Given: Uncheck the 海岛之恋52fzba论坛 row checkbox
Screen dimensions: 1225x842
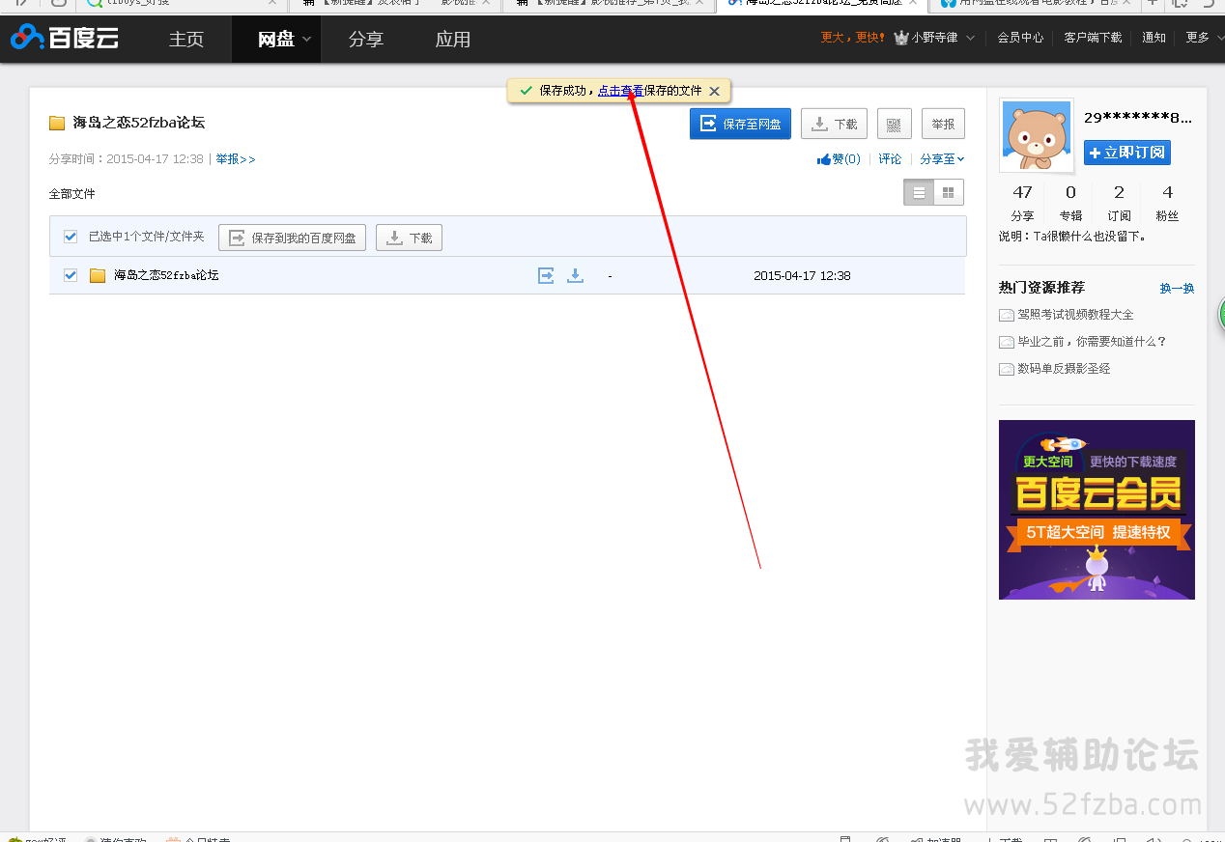Looking at the screenshot, I should (71, 275).
